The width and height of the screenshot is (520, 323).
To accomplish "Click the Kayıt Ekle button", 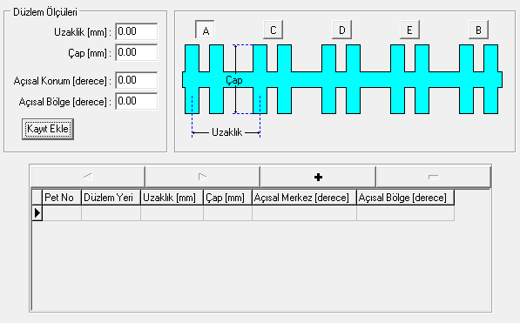I will 48,129.
